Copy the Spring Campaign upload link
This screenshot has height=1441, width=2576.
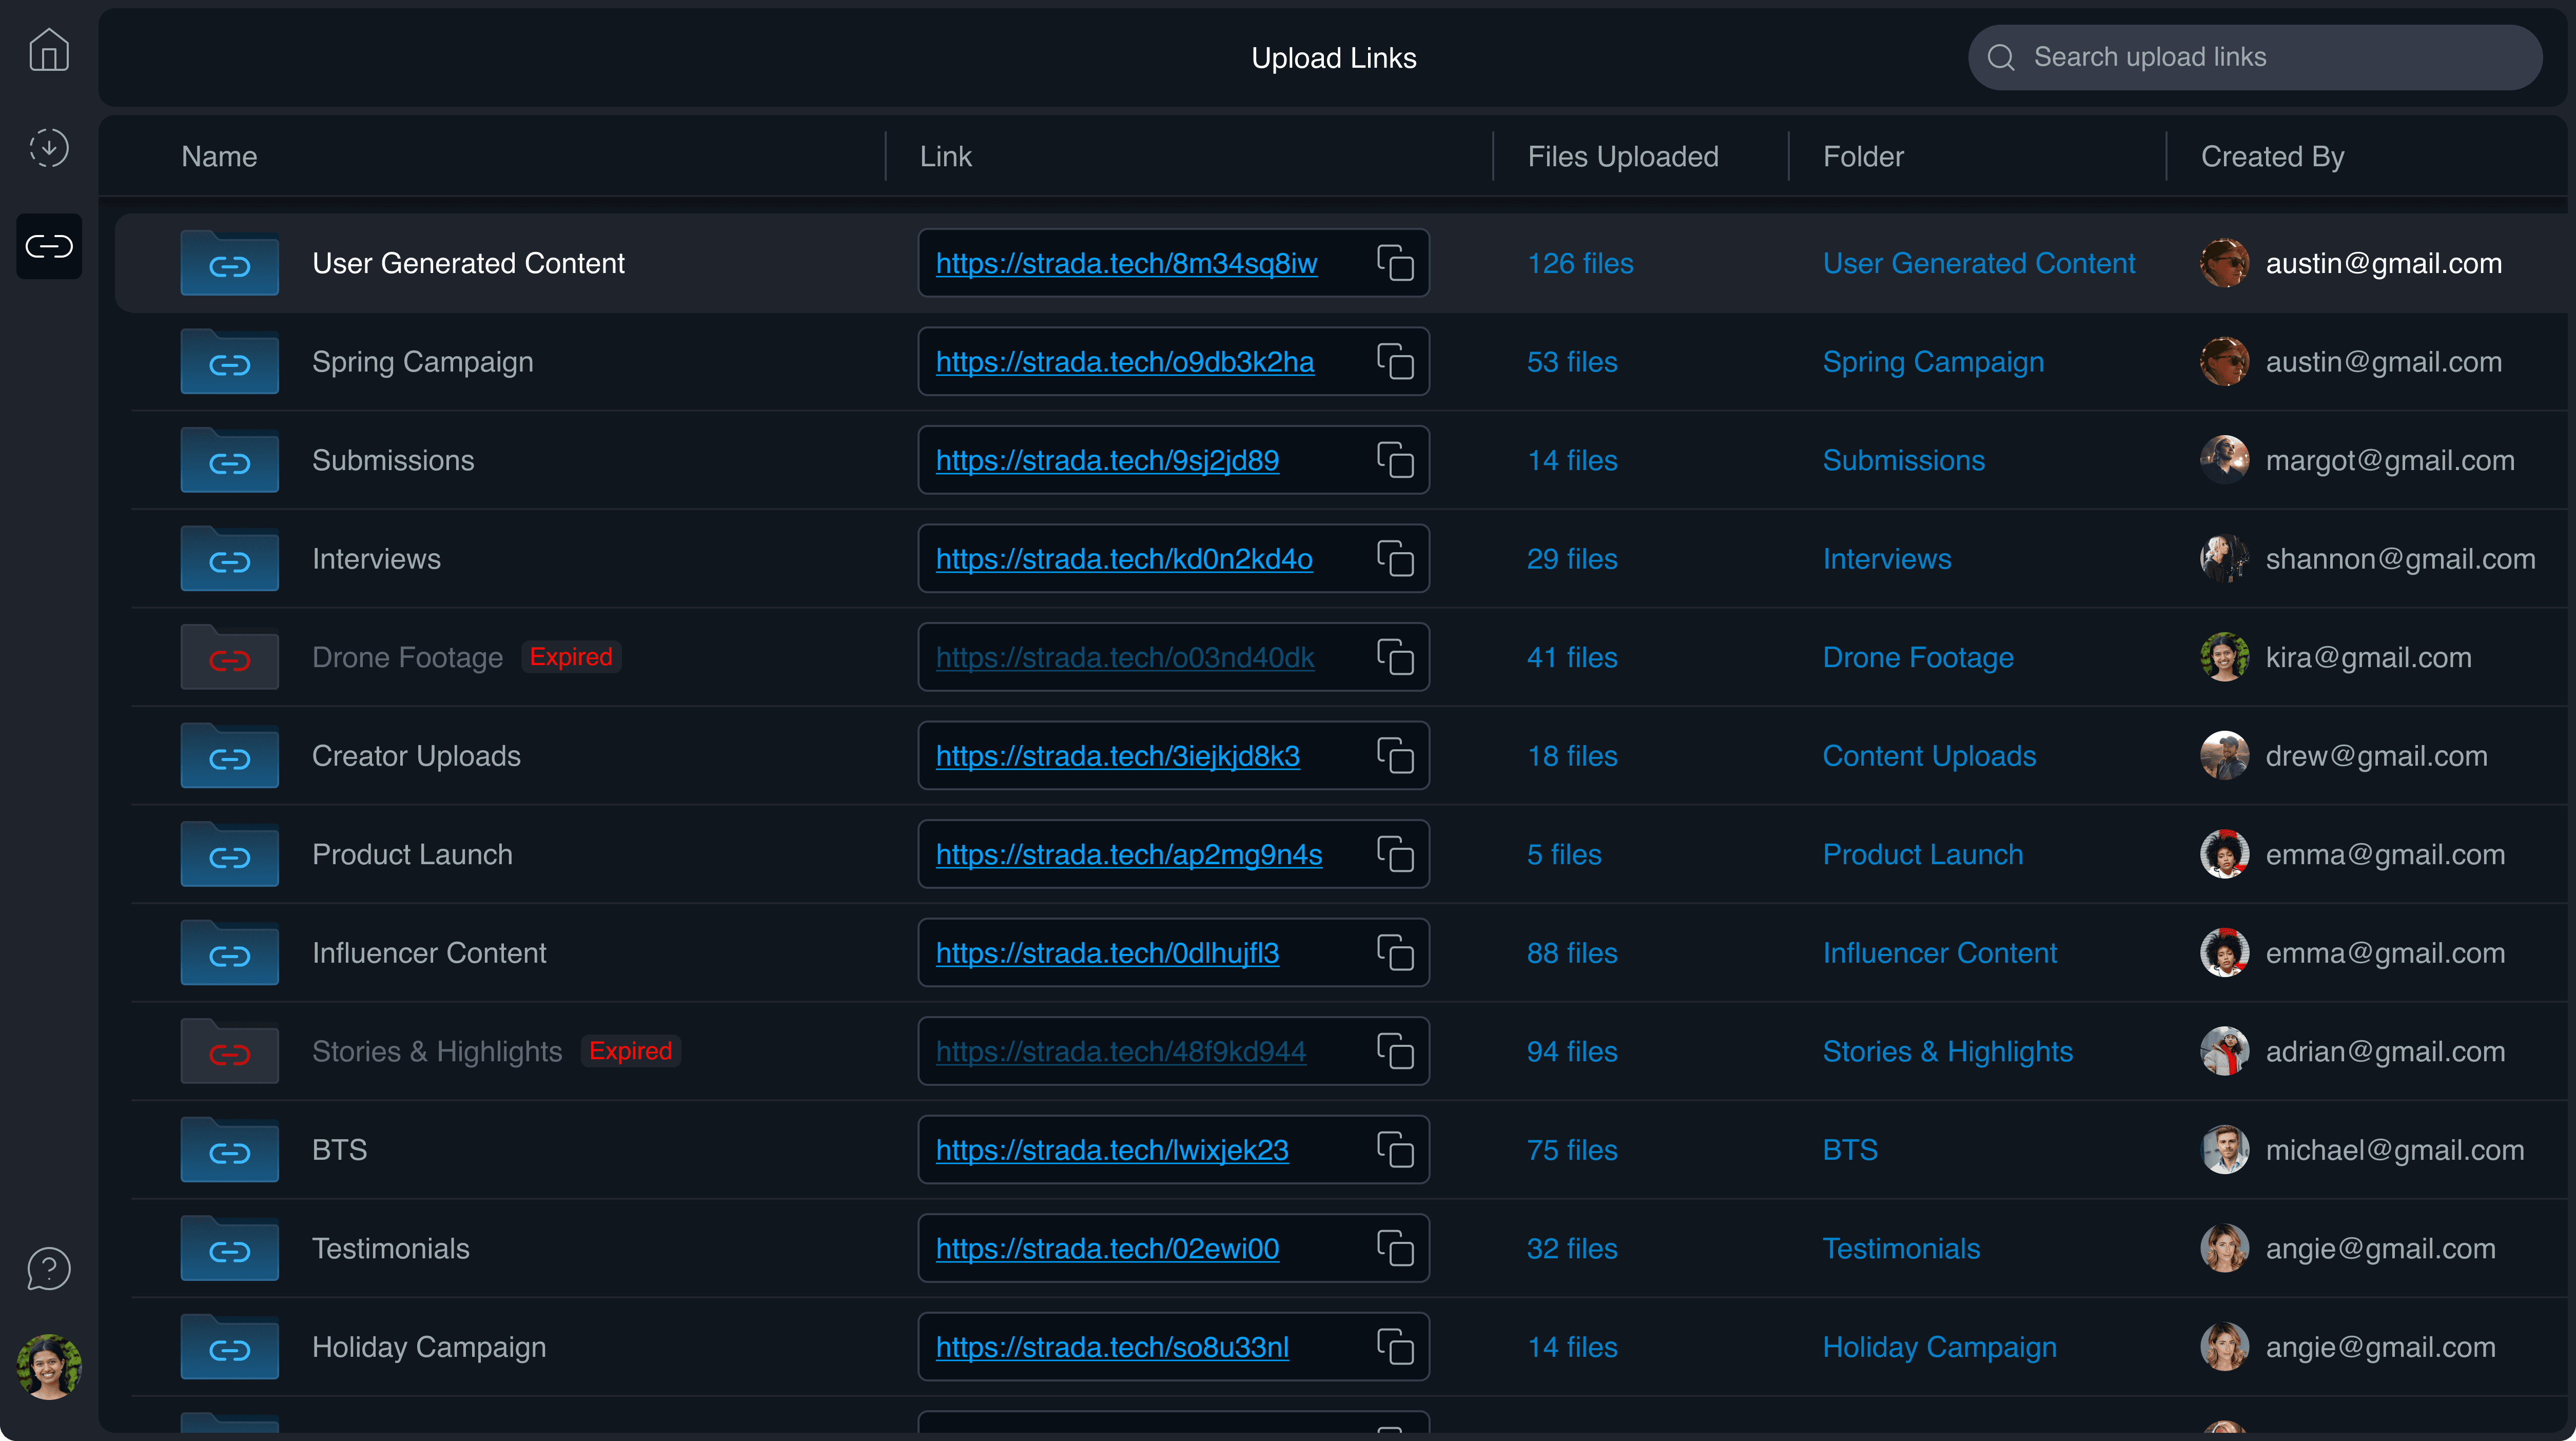point(1395,362)
